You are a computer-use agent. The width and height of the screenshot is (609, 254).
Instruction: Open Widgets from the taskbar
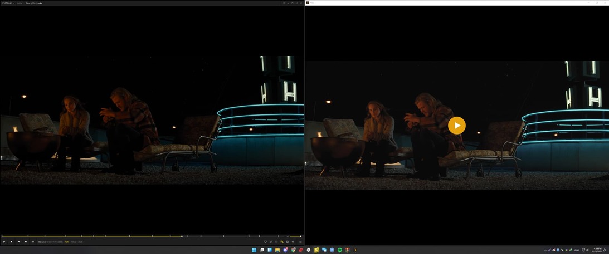pyautogui.click(x=270, y=250)
